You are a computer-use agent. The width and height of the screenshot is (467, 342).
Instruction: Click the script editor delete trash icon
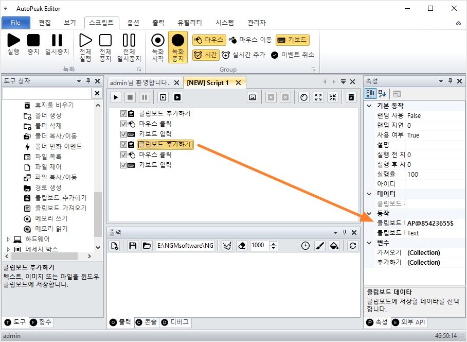point(351,97)
